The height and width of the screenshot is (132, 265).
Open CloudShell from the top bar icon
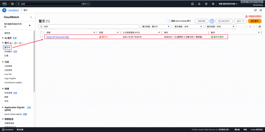pos(192,4)
